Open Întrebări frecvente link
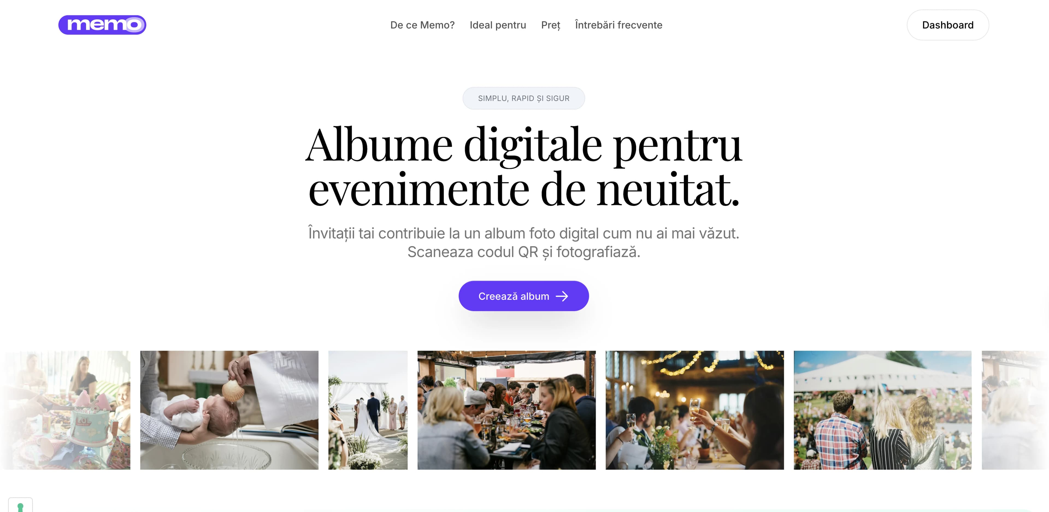Screen dimensions: 1049x512 pos(618,25)
